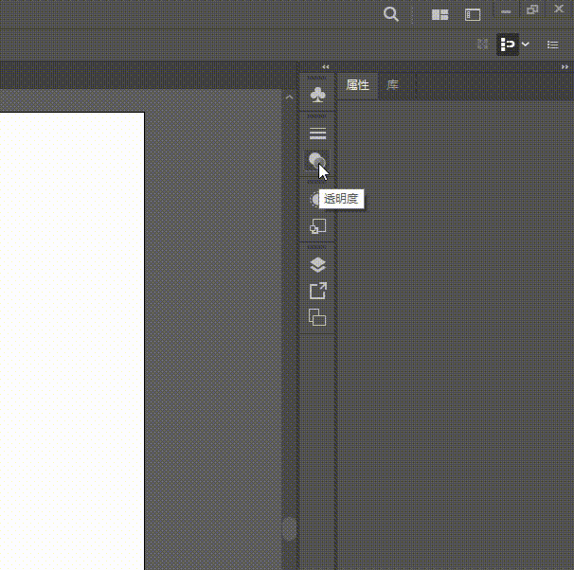
Task: Open the Arrange Documents icon
Action: click(439, 14)
